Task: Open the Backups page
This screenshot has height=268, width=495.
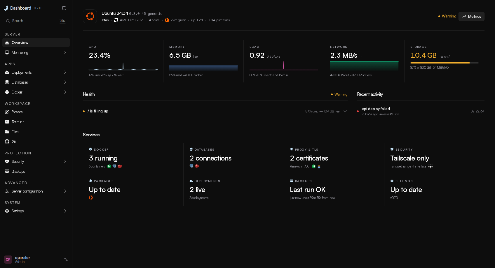Action: (36, 171)
